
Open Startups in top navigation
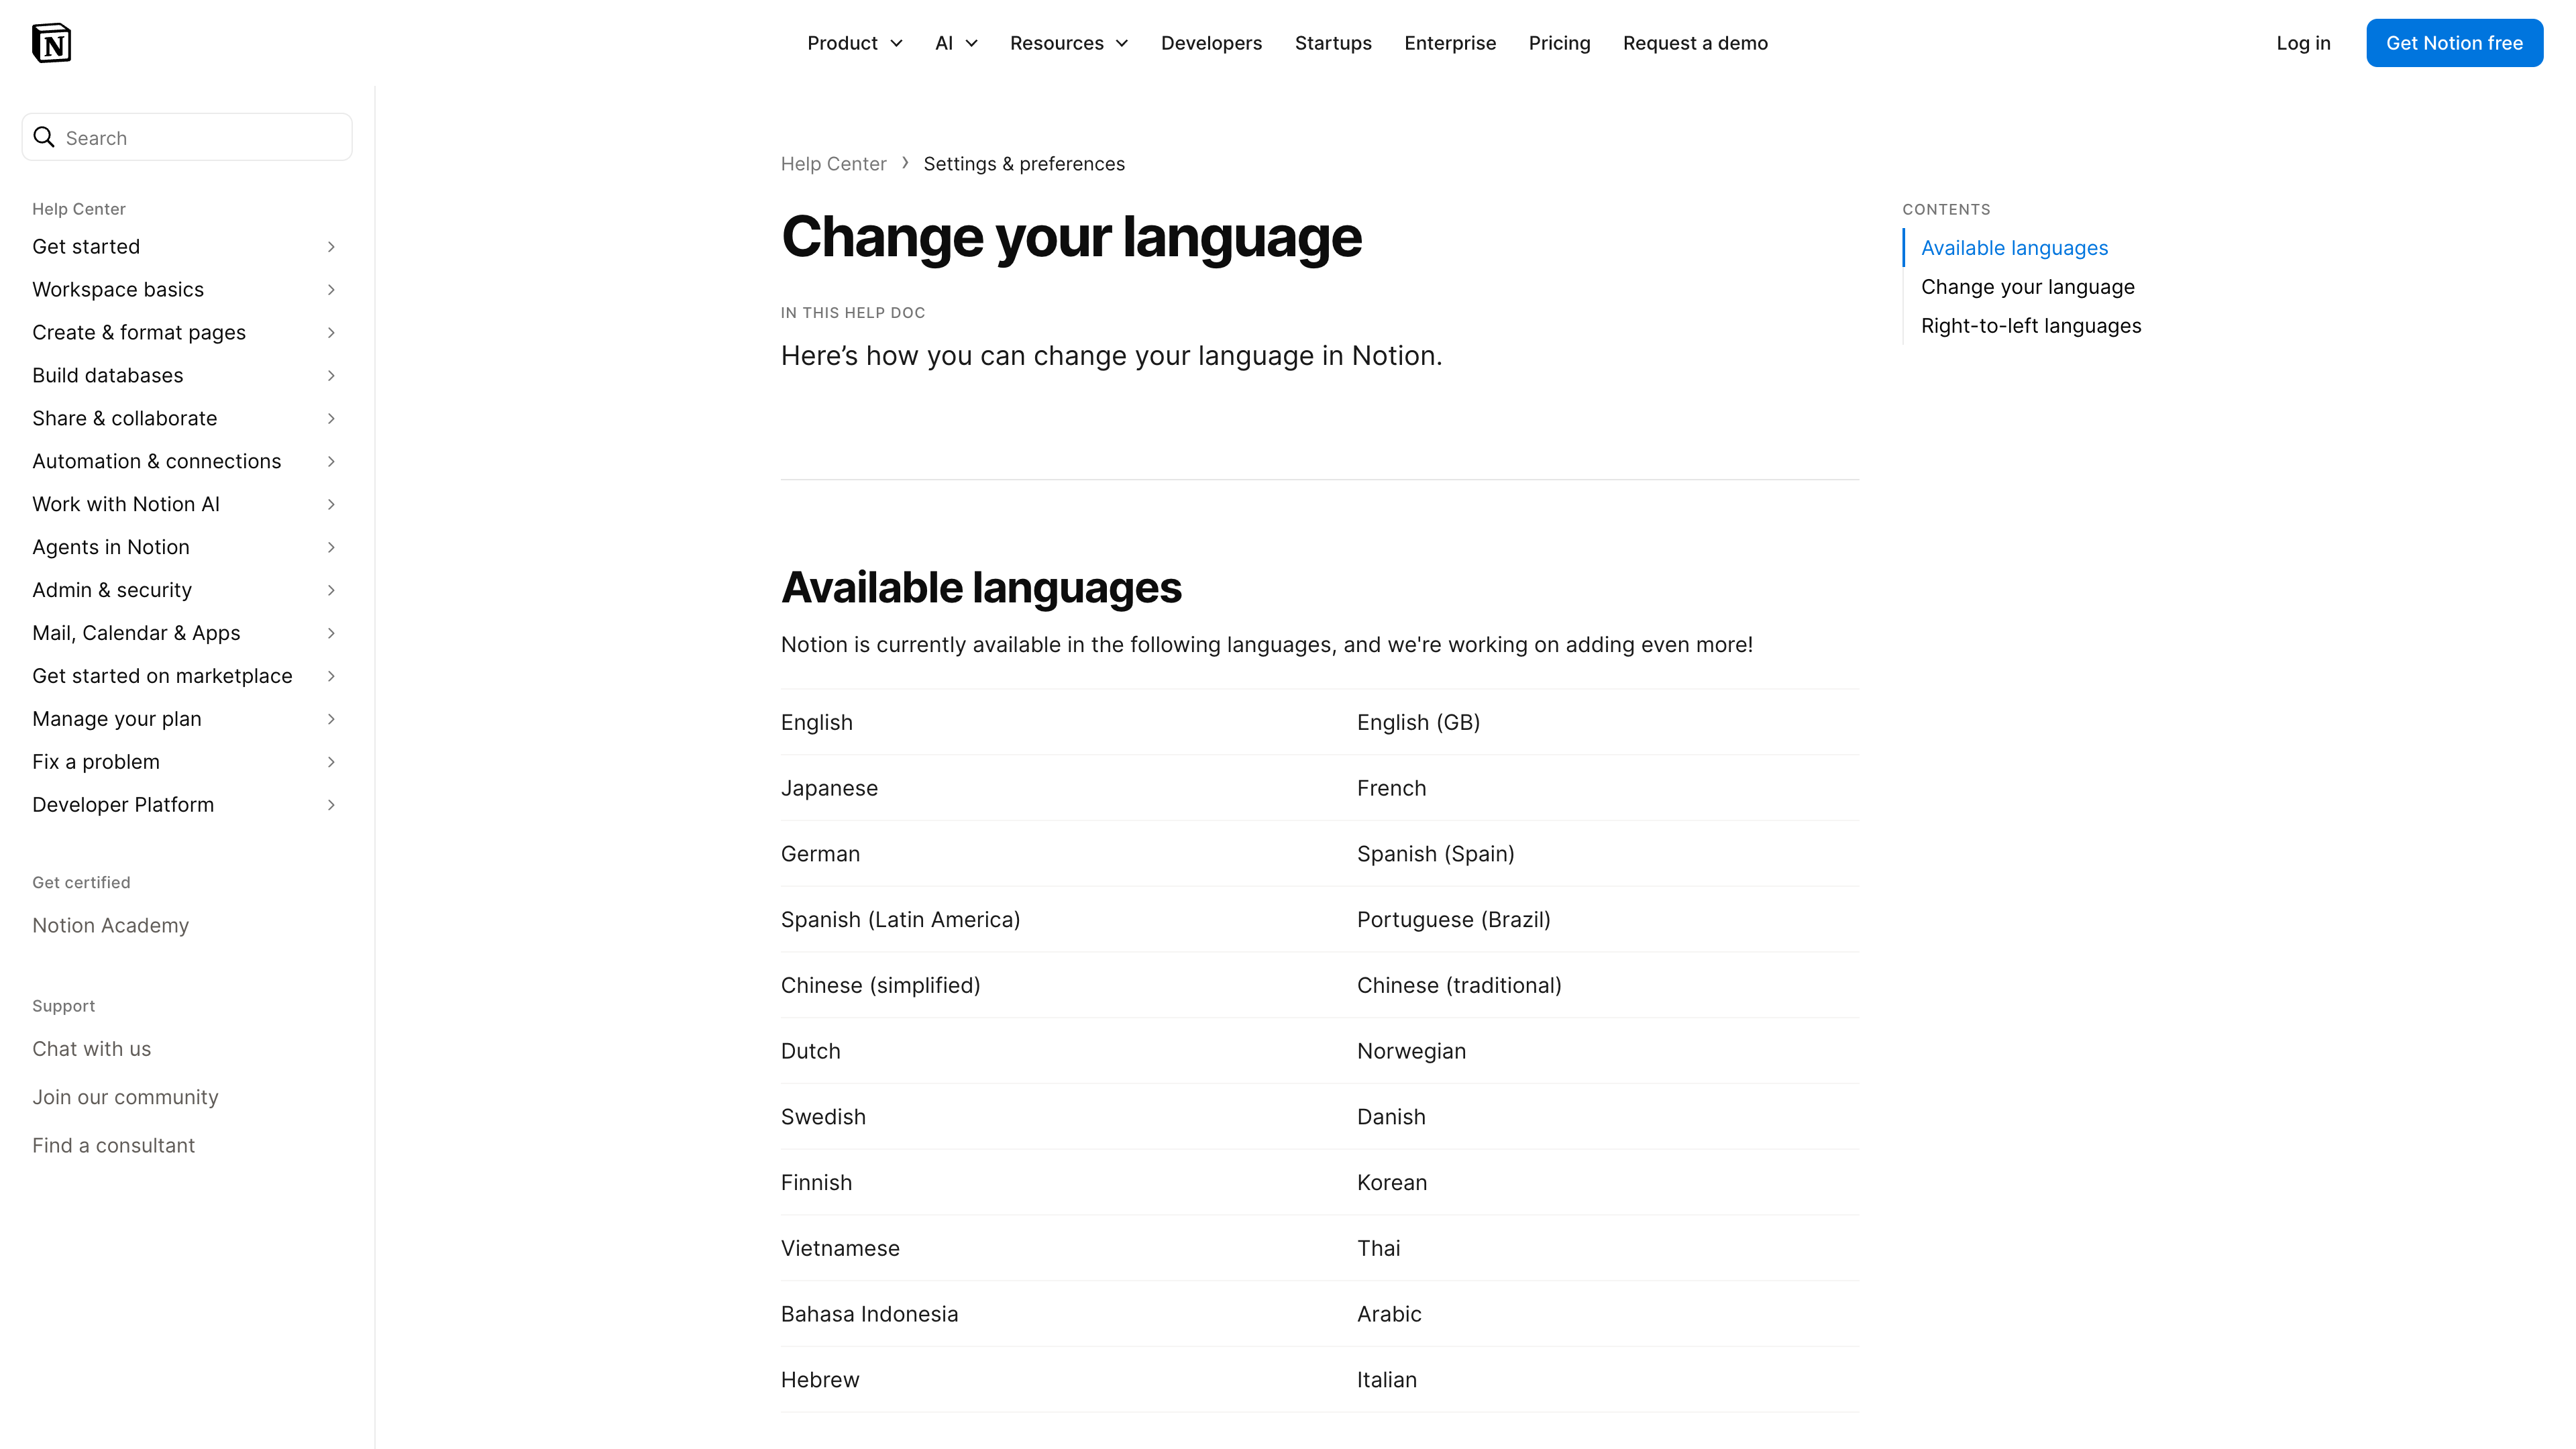point(1333,43)
